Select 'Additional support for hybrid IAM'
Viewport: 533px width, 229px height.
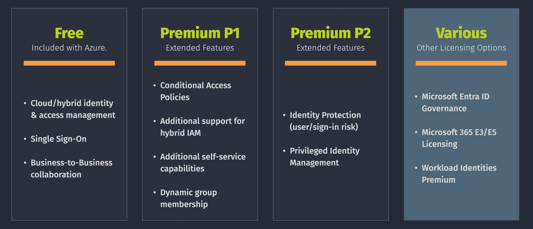point(202,127)
